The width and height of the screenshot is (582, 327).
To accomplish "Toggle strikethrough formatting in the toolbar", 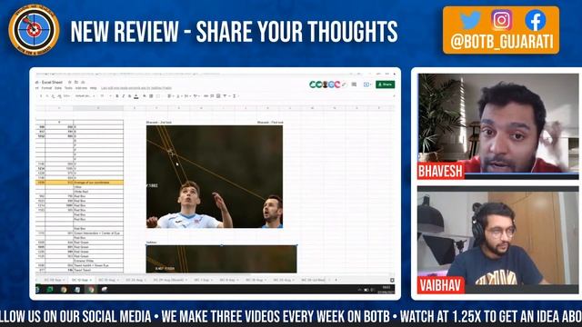I will (x=130, y=96).
